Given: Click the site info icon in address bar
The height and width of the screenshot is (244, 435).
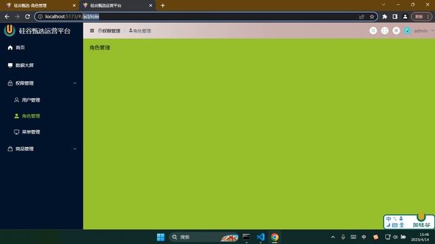Looking at the screenshot, I should [x=40, y=16].
